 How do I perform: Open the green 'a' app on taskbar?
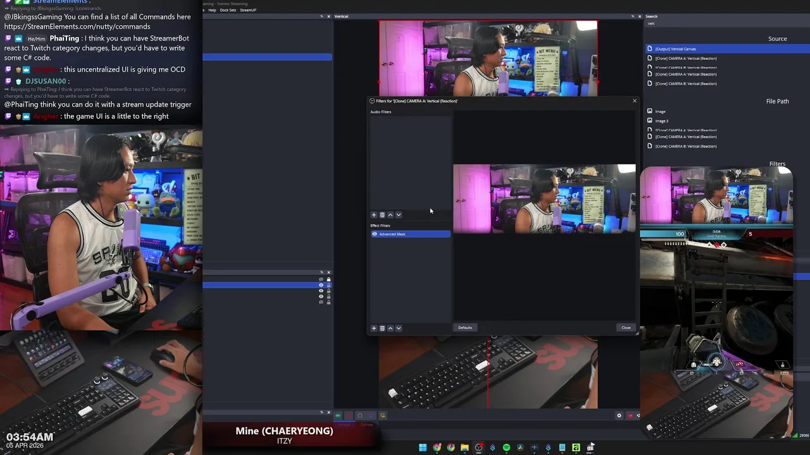(576, 447)
